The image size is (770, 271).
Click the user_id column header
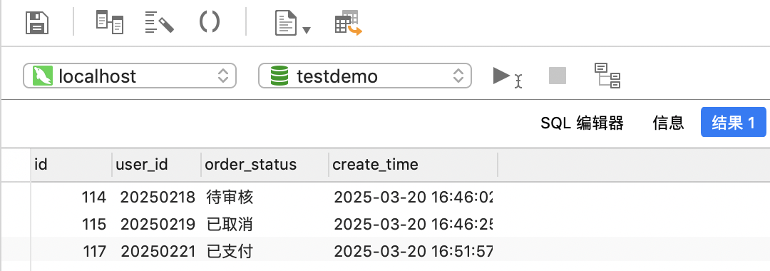(156, 164)
